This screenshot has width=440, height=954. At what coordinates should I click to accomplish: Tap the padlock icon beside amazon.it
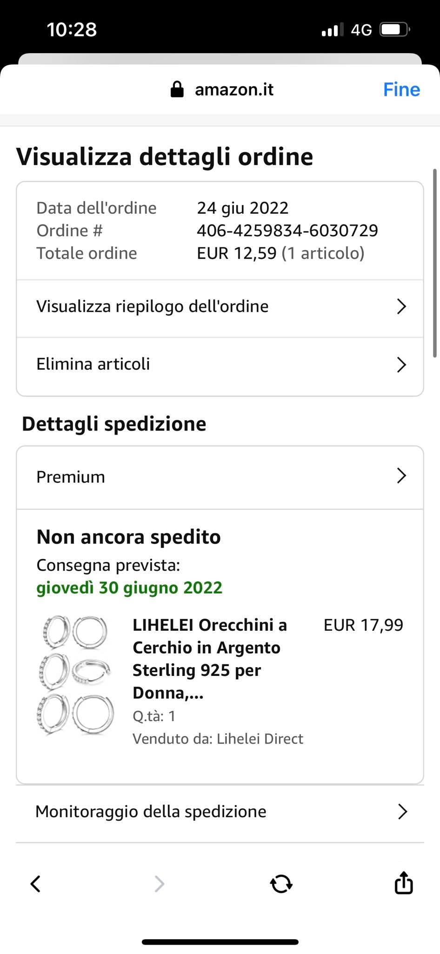(177, 89)
